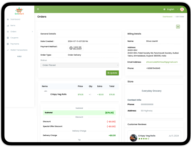Open Payments from the sidebar

click(x=14, y=44)
